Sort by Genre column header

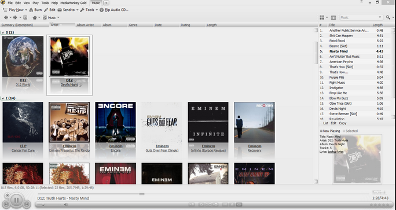(x=140, y=25)
